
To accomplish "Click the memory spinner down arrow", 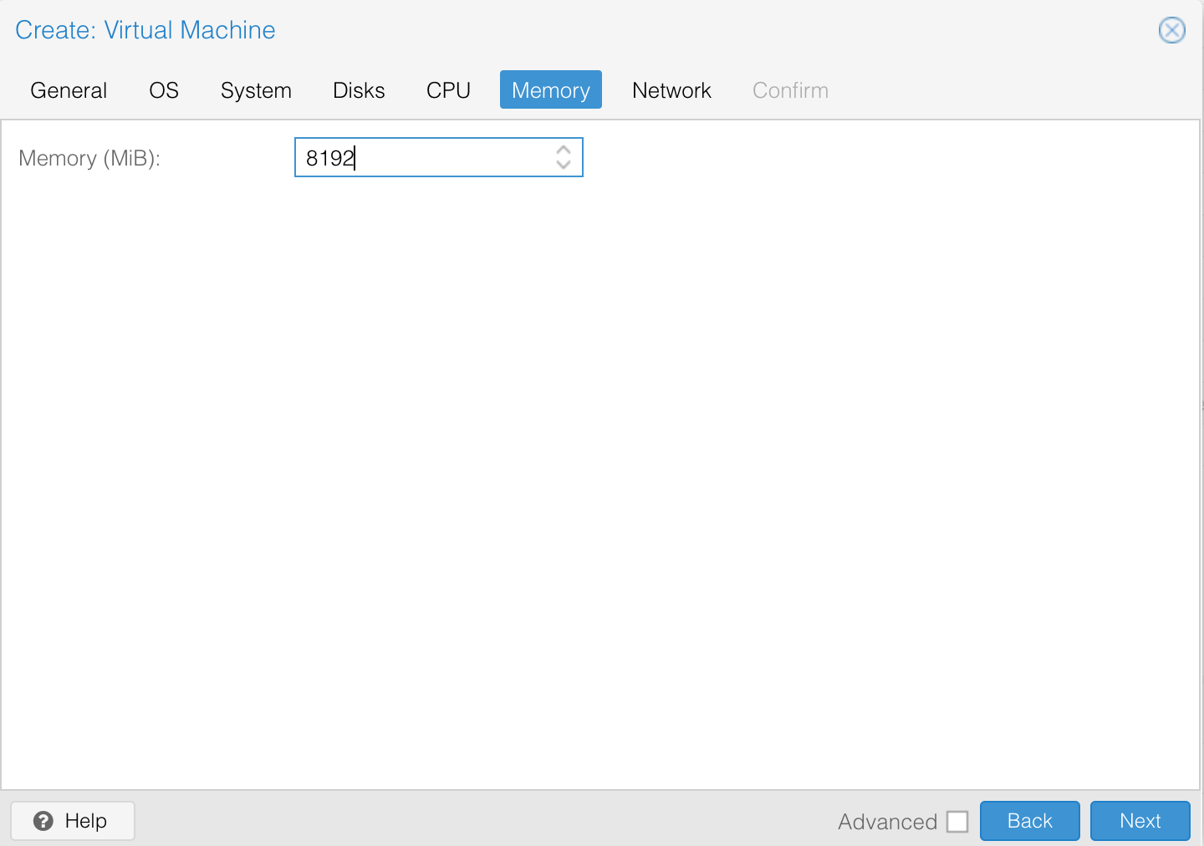I will pos(564,164).
